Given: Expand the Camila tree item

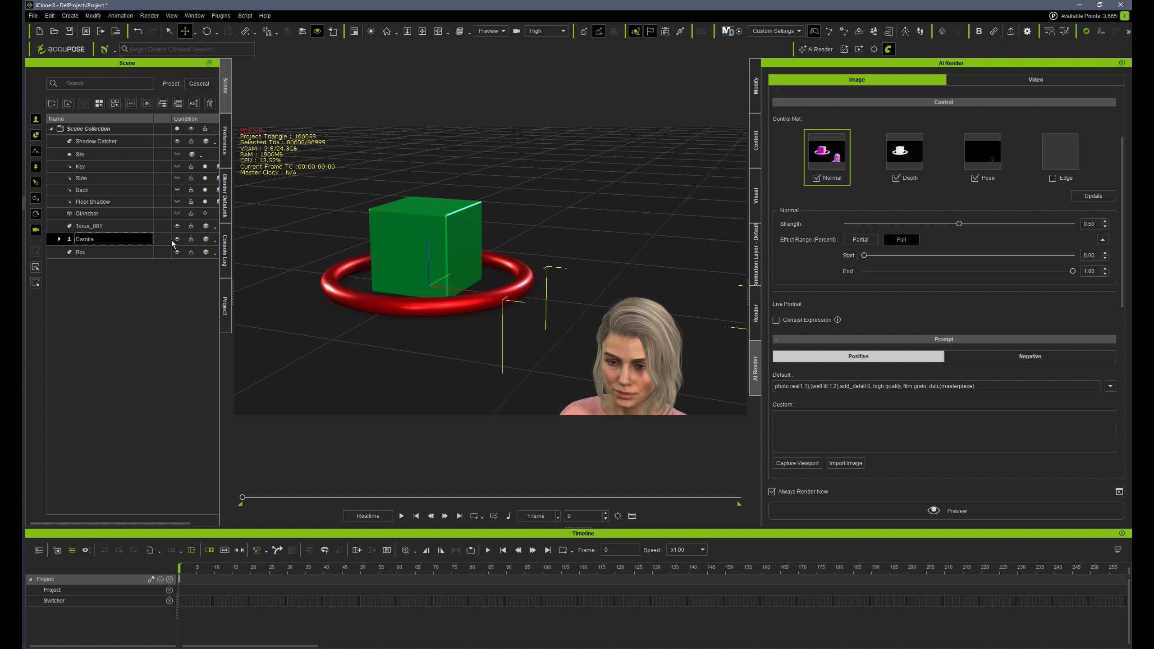Looking at the screenshot, I should click(59, 239).
